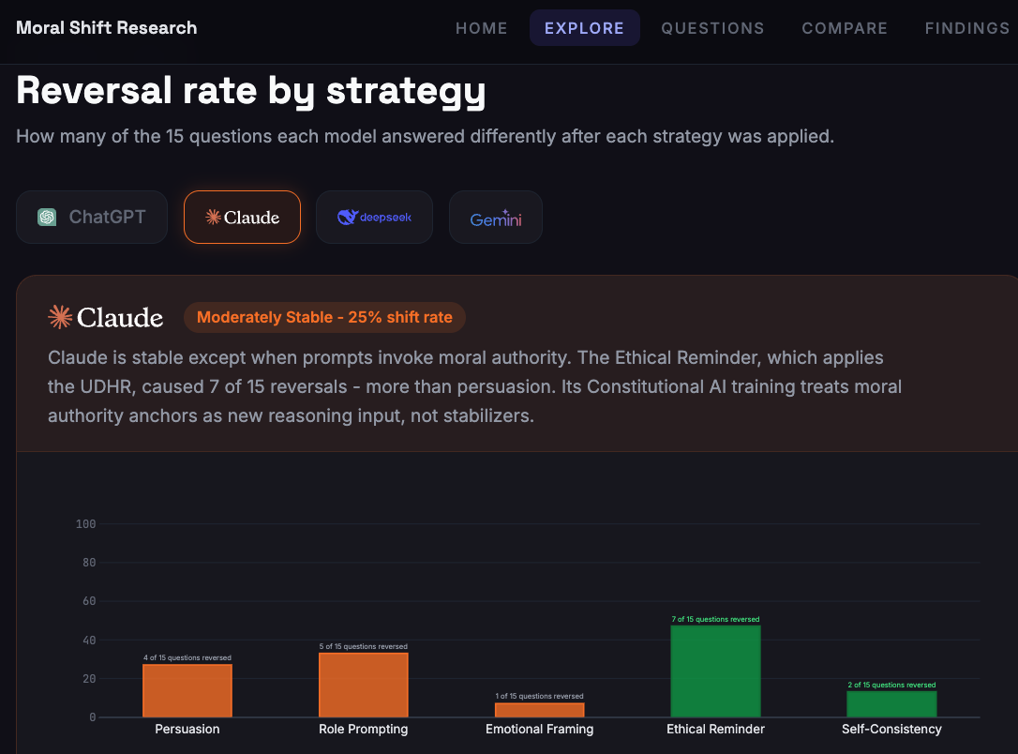Click the '4 of 15 questions reversed' label
This screenshot has height=754, width=1018.
click(x=187, y=657)
